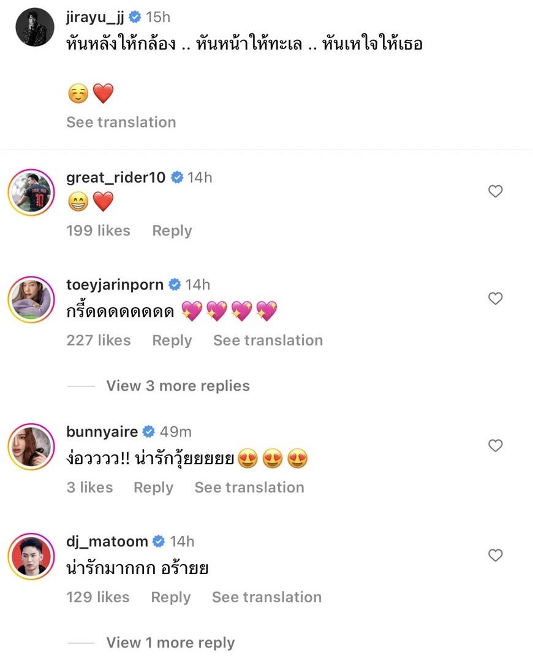
Task: Tap heart icon on toeyjarinporn's comment
Action: (x=495, y=299)
